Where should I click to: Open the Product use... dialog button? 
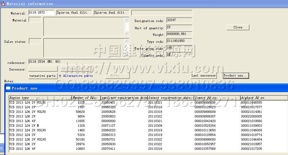click(236, 76)
